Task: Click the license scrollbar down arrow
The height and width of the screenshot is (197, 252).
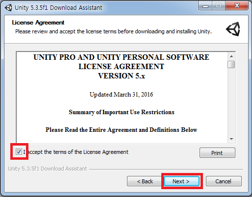Action: 231,139
